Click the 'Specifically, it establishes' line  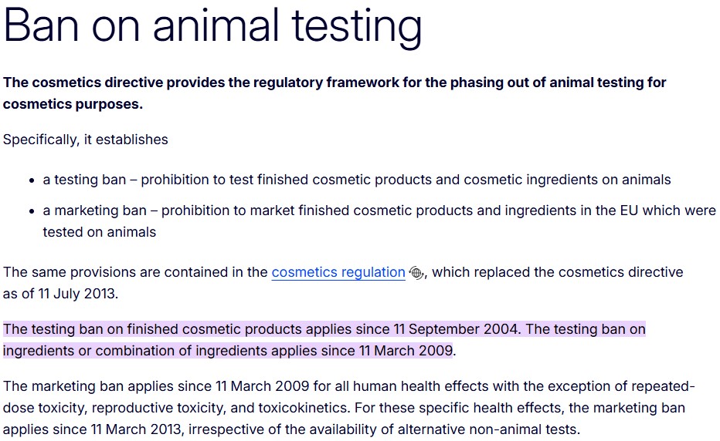click(86, 140)
